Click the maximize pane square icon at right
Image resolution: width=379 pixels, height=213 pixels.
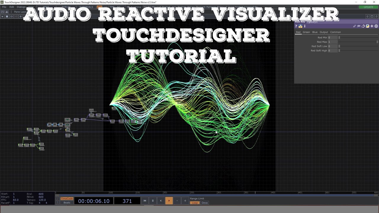(x=372, y=17)
